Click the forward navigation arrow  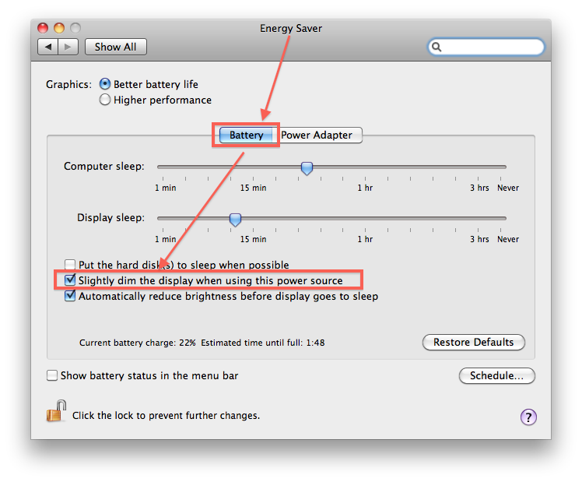(68, 47)
